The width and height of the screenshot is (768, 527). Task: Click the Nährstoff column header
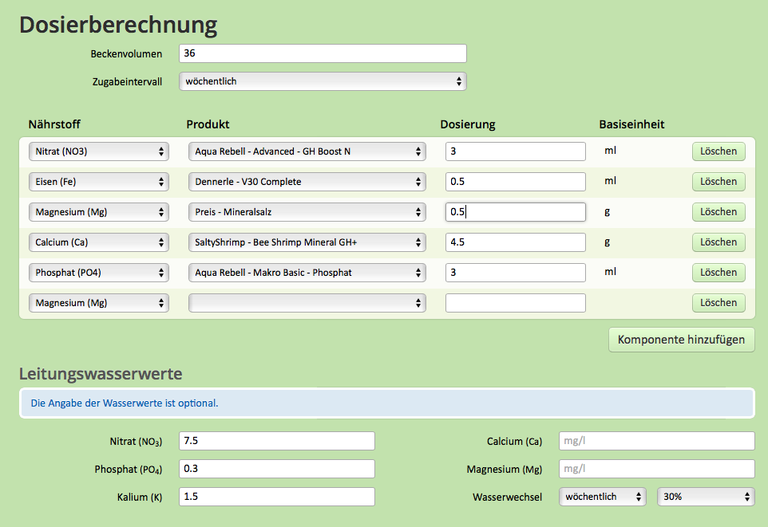pyautogui.click(x=54, y=124)
